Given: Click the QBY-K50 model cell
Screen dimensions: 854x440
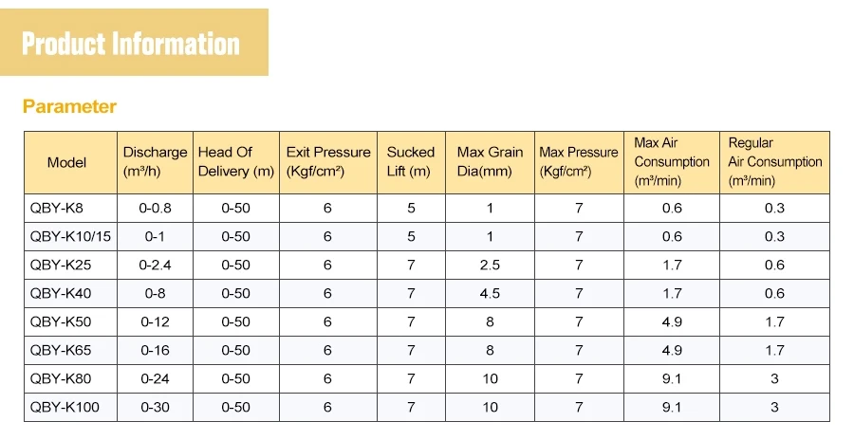Looking at the screenshot, I should (x=70, y=321).
